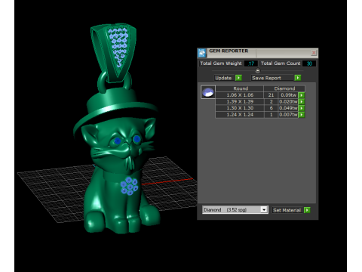Click the Total Gem Weight label
This screenshot has height=272, width=362.
click(221, 63)
